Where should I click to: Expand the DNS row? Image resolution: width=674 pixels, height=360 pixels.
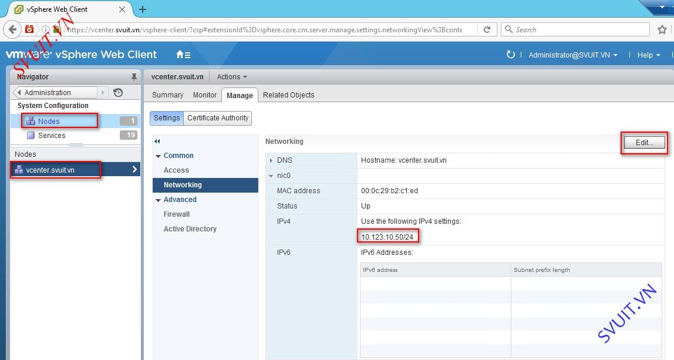pos(271,160)
